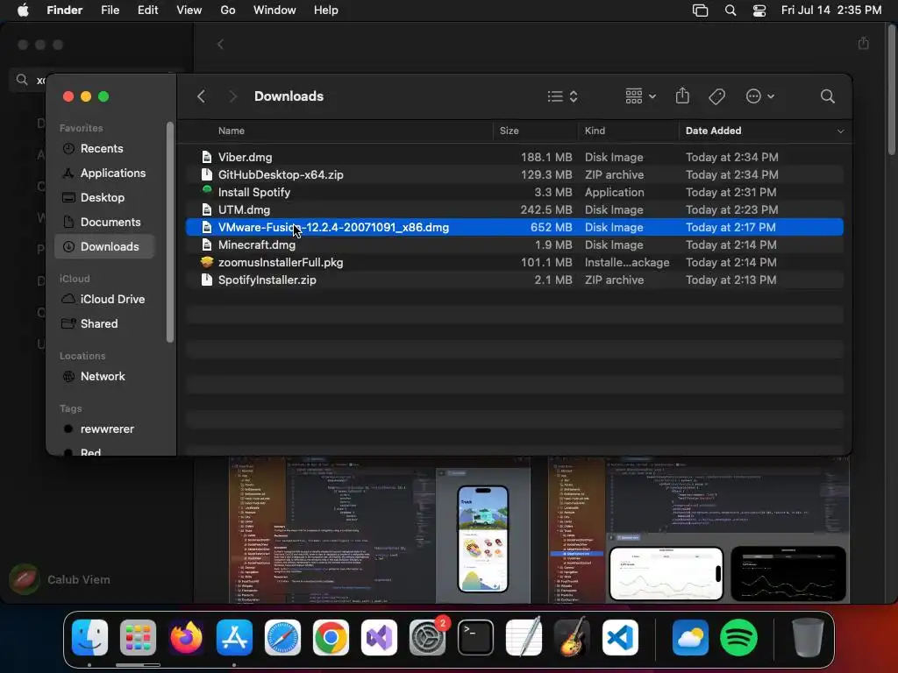
Task: Open the Apple menu
Action: pos(23,11)
